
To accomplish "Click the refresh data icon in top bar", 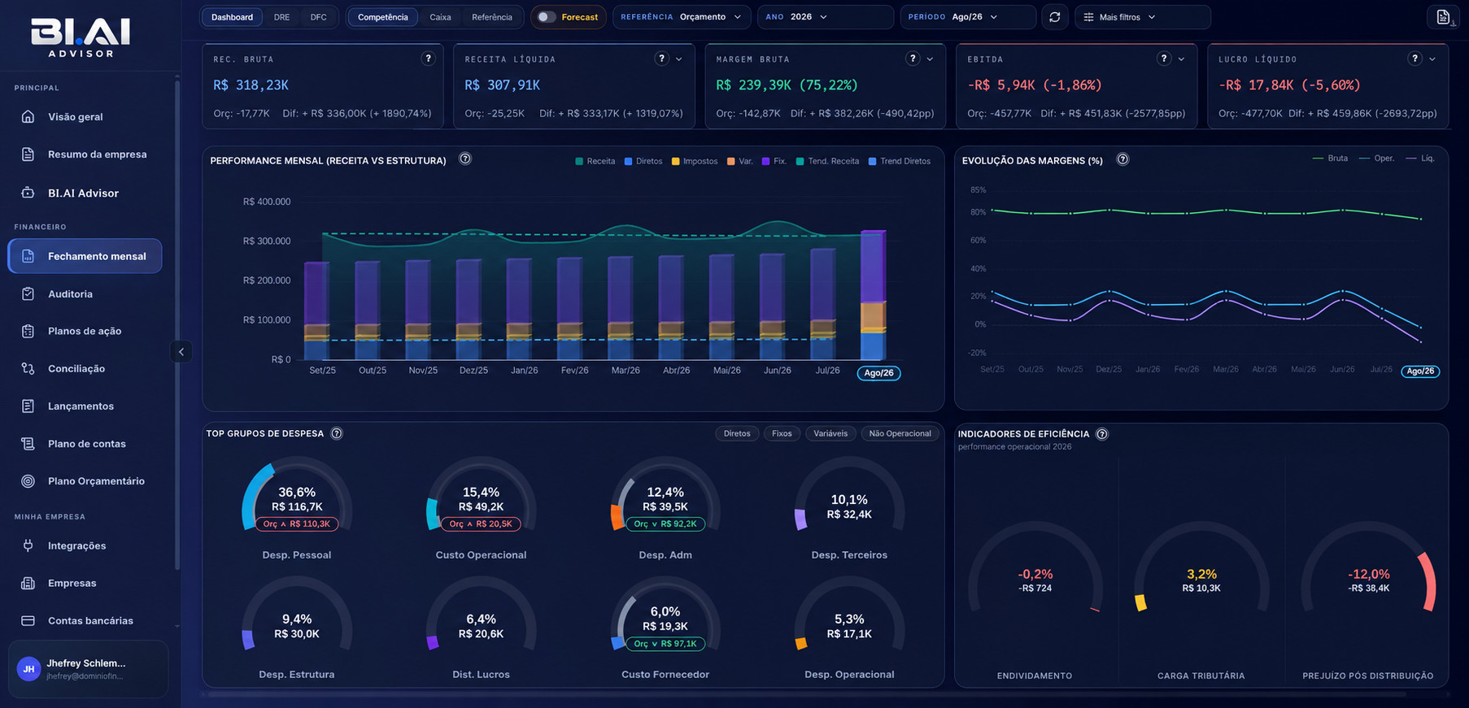I will tap(1055, 17).
